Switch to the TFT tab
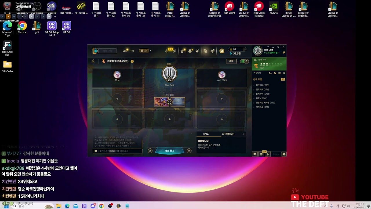This screenshot has height=209, width=371. point(132,51)
